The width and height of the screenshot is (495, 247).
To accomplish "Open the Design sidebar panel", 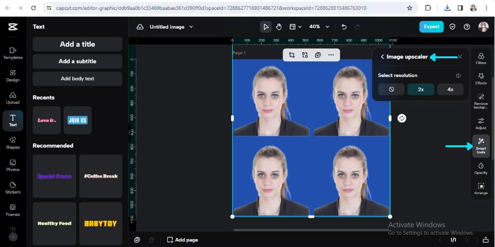I will (x=13, y=76).
